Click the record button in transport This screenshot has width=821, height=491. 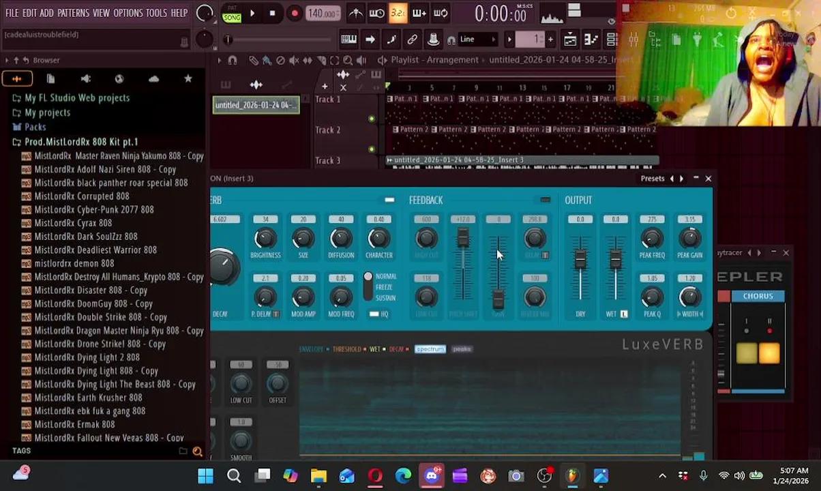(295, 13)
